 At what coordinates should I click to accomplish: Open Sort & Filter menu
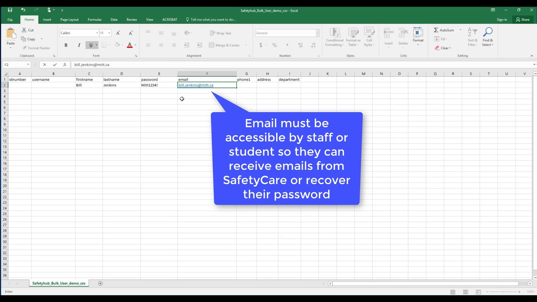coord(472,37)
